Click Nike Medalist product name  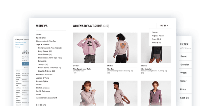click(146, 69)
